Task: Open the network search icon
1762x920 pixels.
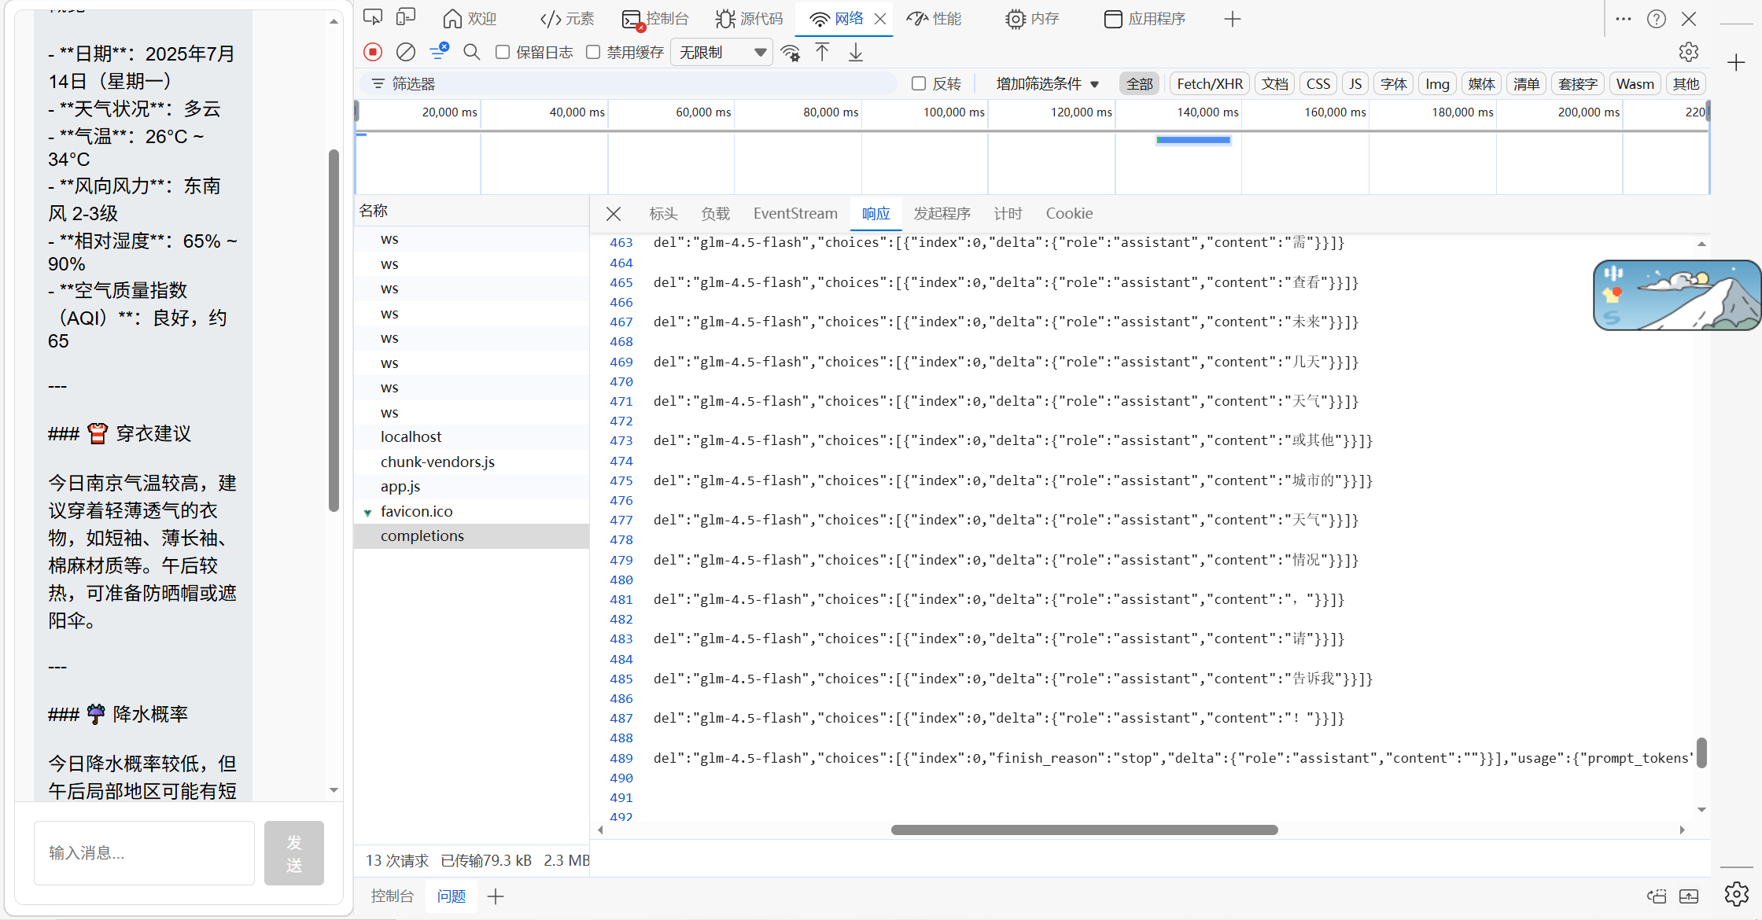Action: point(471,52)
